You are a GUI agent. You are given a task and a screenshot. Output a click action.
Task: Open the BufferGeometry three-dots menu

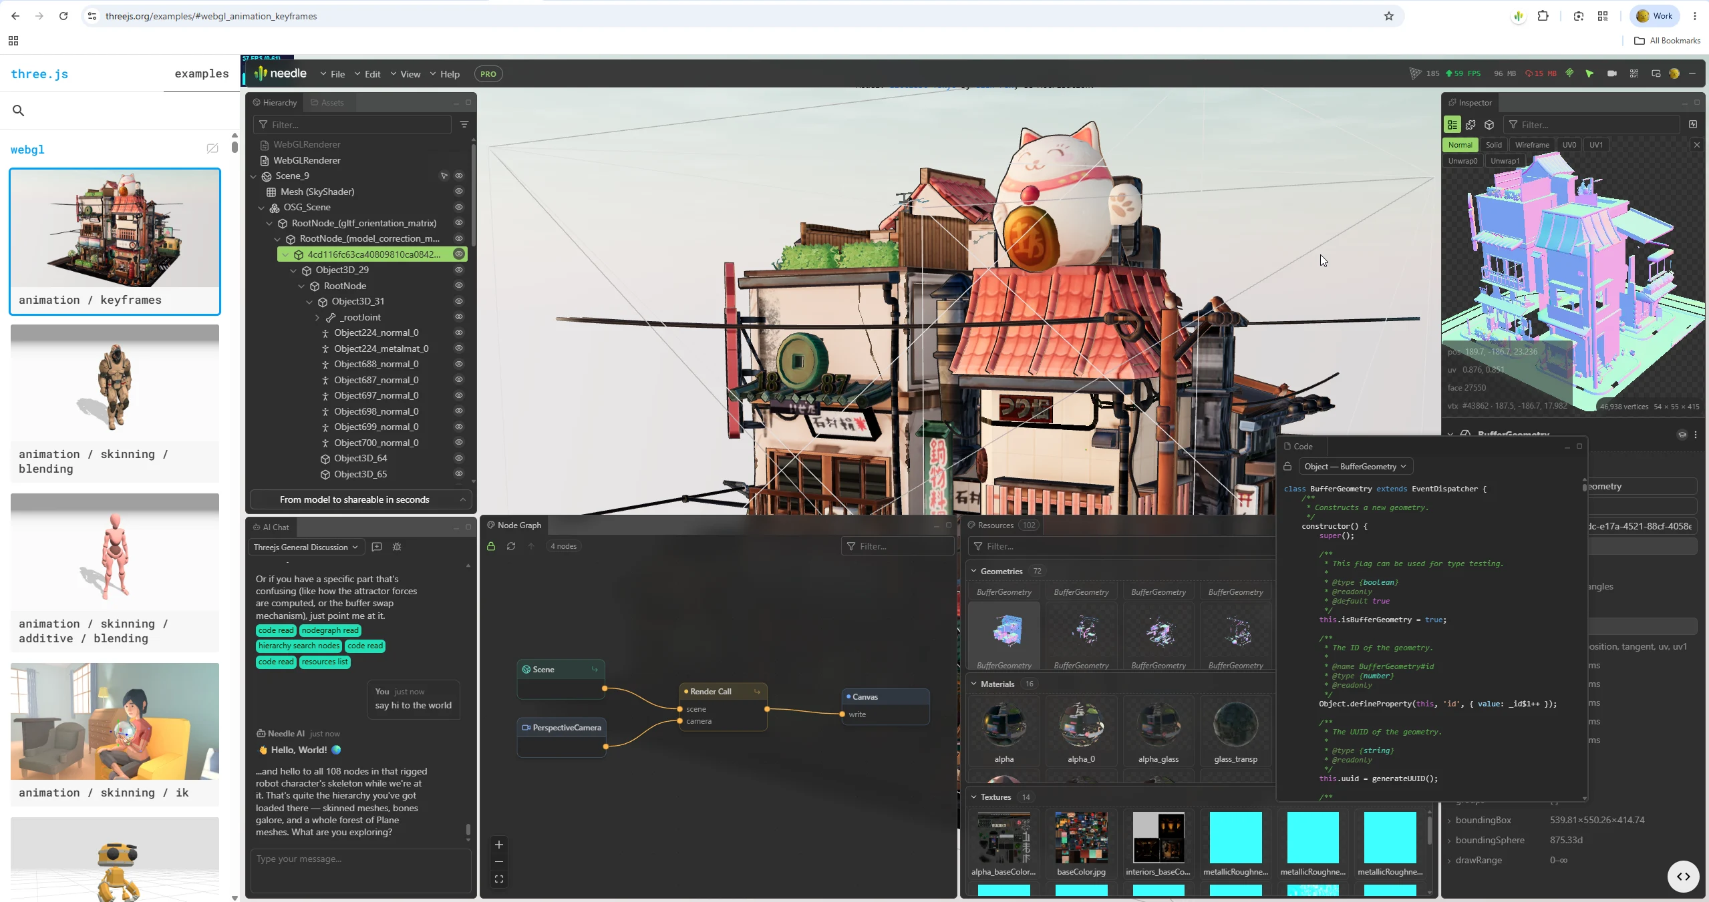(1696, 435)
